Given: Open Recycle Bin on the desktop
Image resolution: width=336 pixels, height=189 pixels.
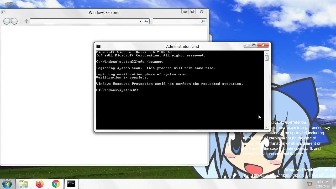Looking at the screenshot, I should [9, 5].
